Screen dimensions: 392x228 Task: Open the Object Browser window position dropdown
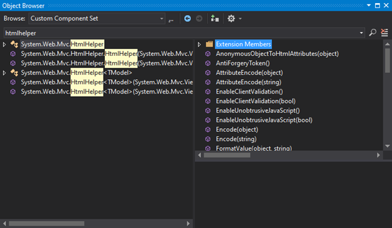[x=369, y=5]
